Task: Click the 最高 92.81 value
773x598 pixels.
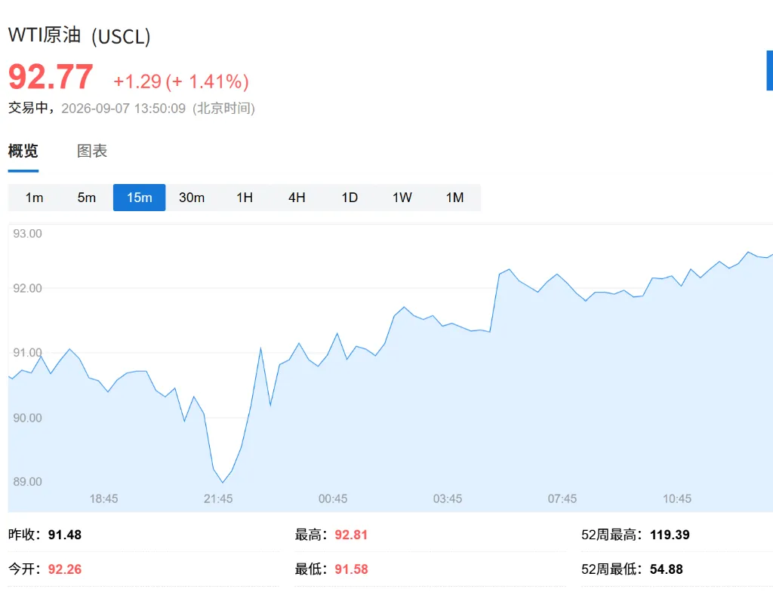Action: [351, 535]
